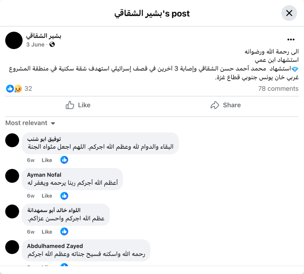The height and width of the screenshot is (274, 304).
Task: Click the post author's profile picture
Action: pos(14,40)
